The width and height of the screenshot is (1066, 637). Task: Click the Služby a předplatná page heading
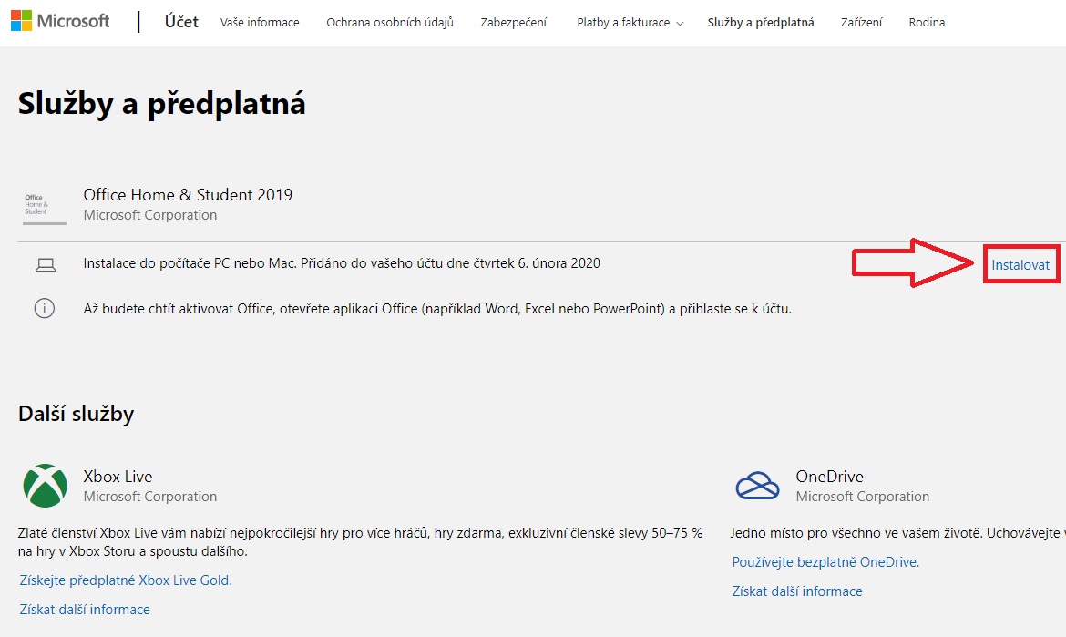162,104
